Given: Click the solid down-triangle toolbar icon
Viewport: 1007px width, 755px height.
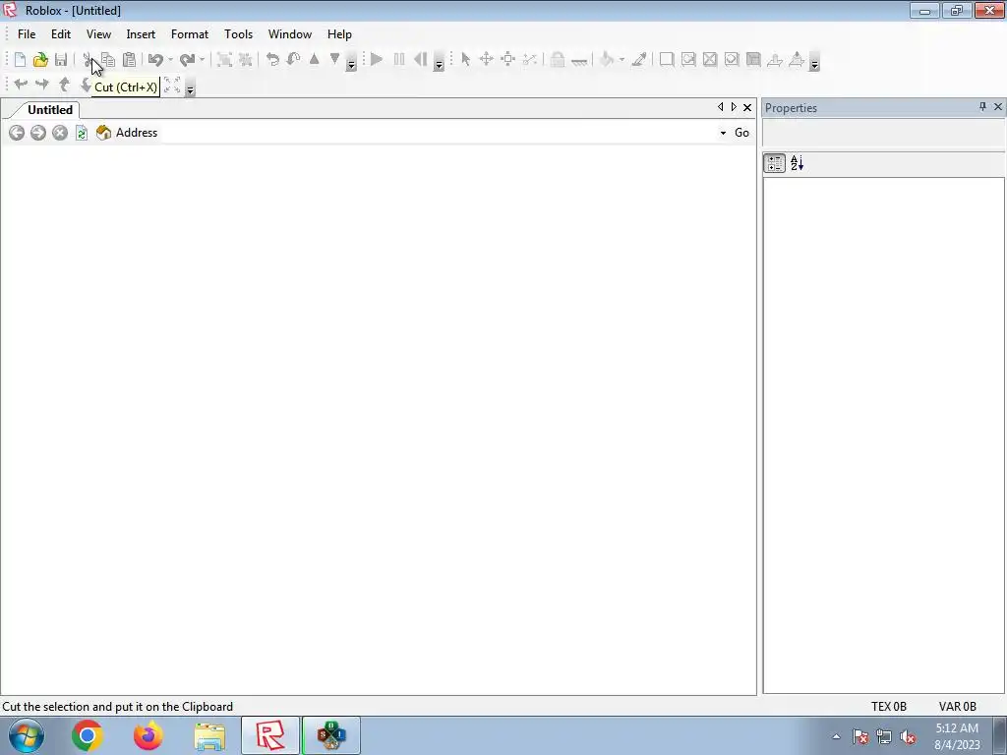Looking at the screenshot, I should (x=334, y=59).
